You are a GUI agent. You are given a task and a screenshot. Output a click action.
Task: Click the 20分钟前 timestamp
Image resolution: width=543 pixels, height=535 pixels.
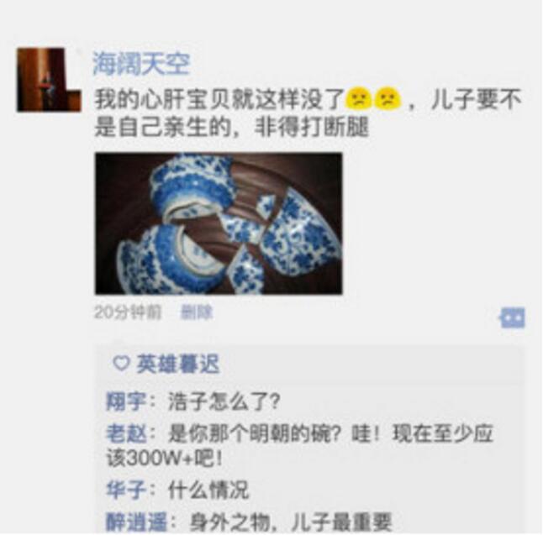(128, 312)
